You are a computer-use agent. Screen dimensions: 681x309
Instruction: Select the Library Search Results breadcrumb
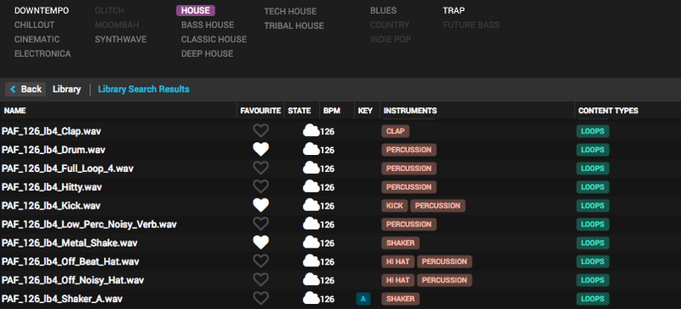point(144,89)
